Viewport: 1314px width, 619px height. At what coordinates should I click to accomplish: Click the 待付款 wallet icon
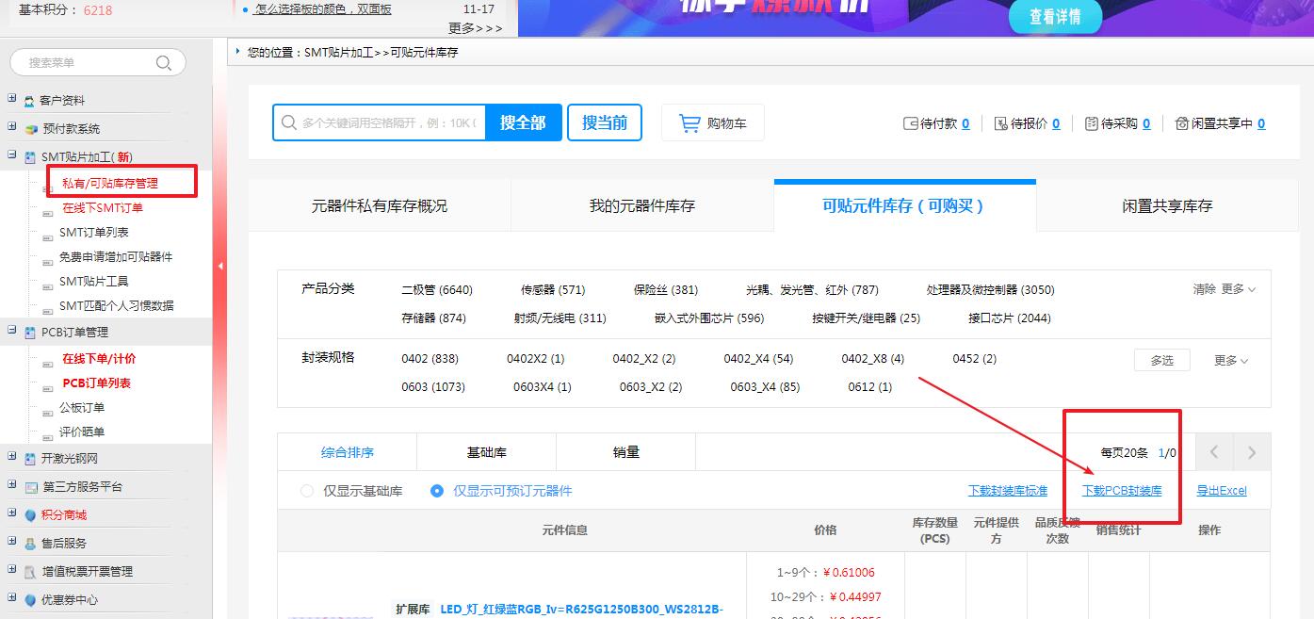click(x=910, y=123)
